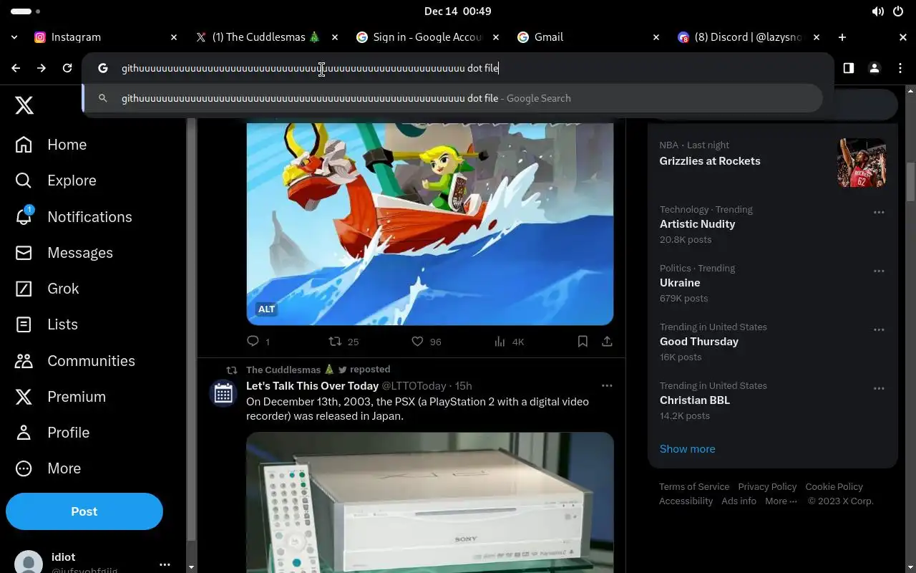
Task: Click the address bar text field
Action: (x=458, y=68)
